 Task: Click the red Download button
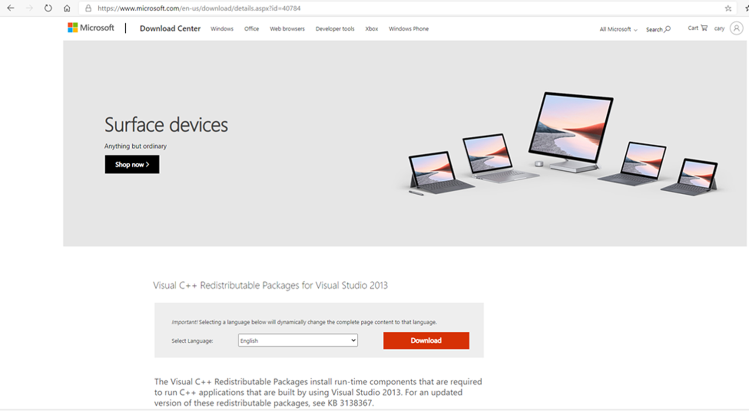[x=426, y=340]
